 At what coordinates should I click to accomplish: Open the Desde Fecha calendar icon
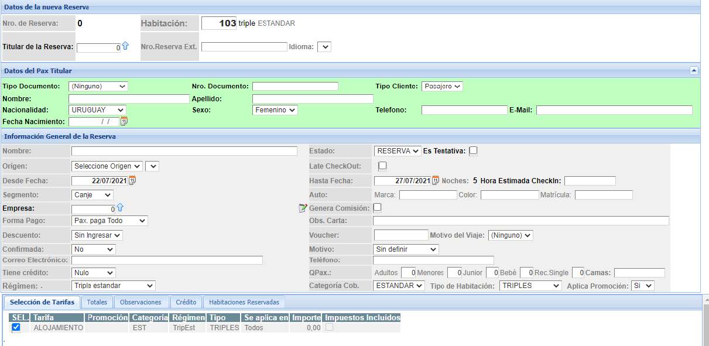coord(132,181)
